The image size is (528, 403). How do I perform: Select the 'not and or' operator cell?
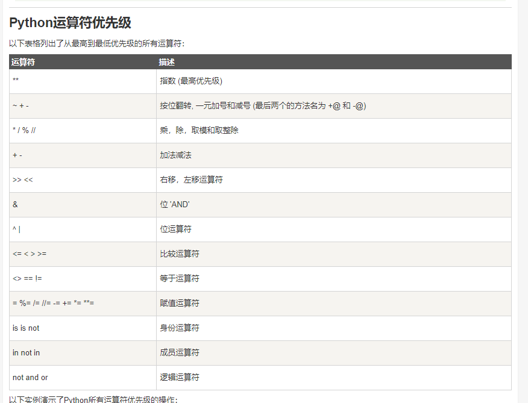[83, 378]
